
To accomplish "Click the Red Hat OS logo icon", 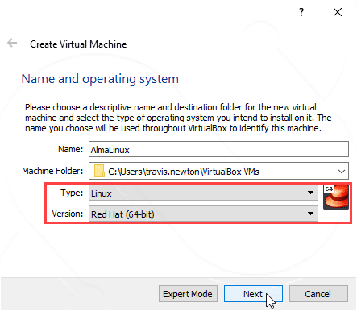I will (336, 197).
